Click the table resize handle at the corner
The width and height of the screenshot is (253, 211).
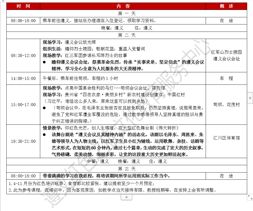(x=250, y=197)
